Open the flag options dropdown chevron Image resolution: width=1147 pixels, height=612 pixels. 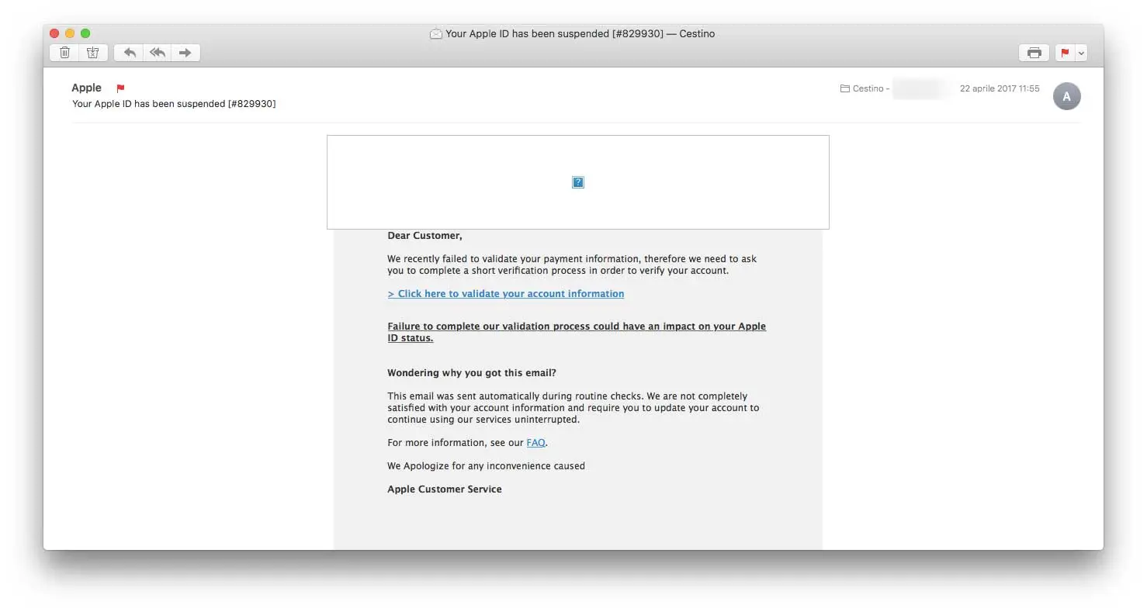pos(1079,53)
